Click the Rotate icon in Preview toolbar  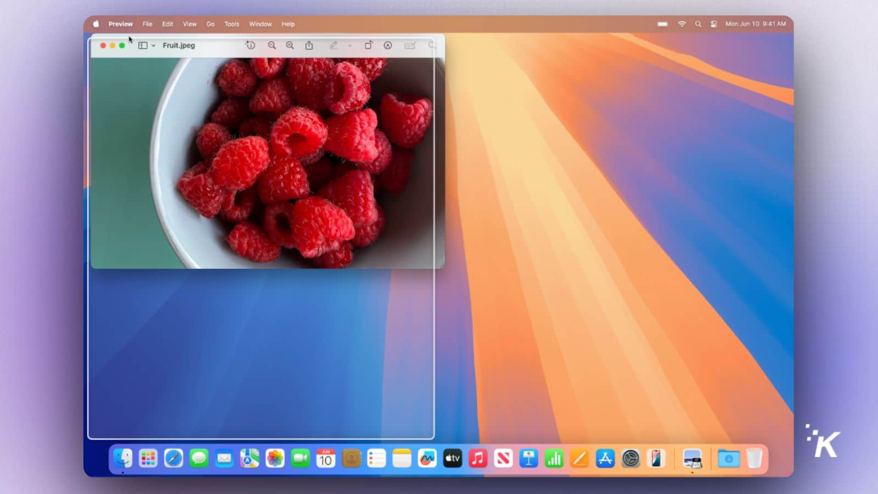click(x=368, y=46)
